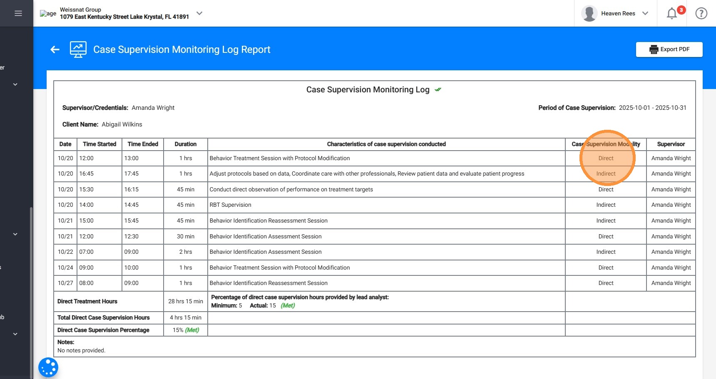This screenshot has height=379, width=716.
Task: Click the sidebar vertical scrollbar
Action: click(31, 291)
